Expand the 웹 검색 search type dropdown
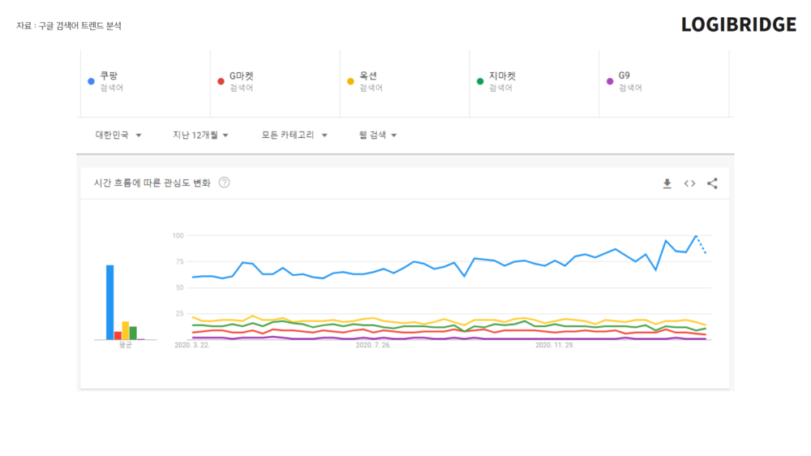Screen dimensions: 811x456 (x=378, y=136)
